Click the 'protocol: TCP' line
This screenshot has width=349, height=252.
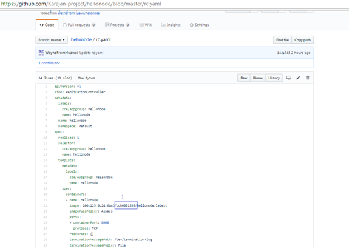pos(86,228)
